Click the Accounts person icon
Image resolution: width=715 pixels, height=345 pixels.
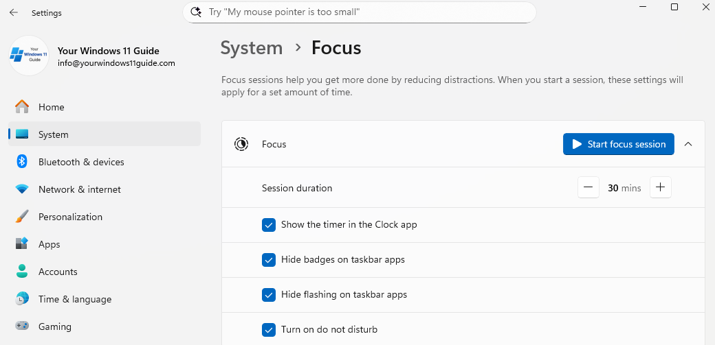(22, 272)
